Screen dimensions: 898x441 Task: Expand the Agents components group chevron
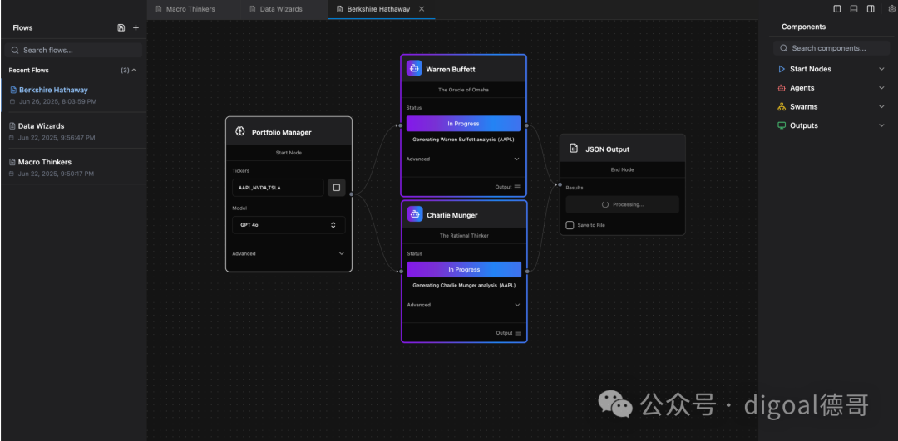881,88
